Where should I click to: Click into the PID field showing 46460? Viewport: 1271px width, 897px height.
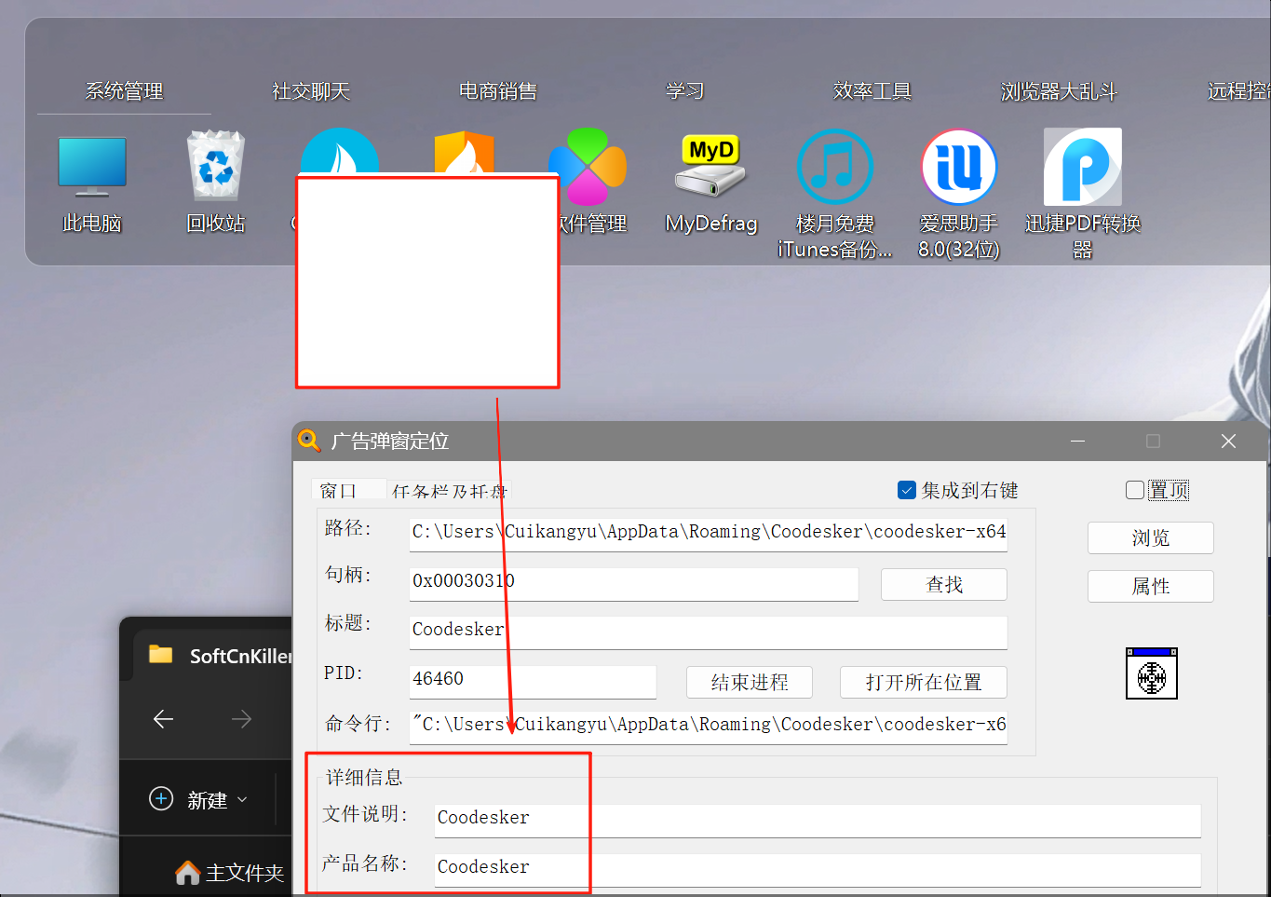532,679
